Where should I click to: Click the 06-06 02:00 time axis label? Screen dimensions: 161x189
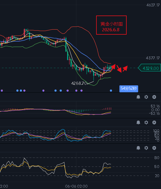(x=76, y=186)
